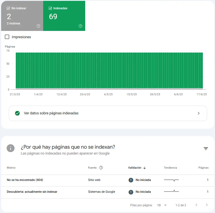Open the No se ha encontrado (404) row
Viewport: 215px width, 213px height.
(x=108, y=180)
